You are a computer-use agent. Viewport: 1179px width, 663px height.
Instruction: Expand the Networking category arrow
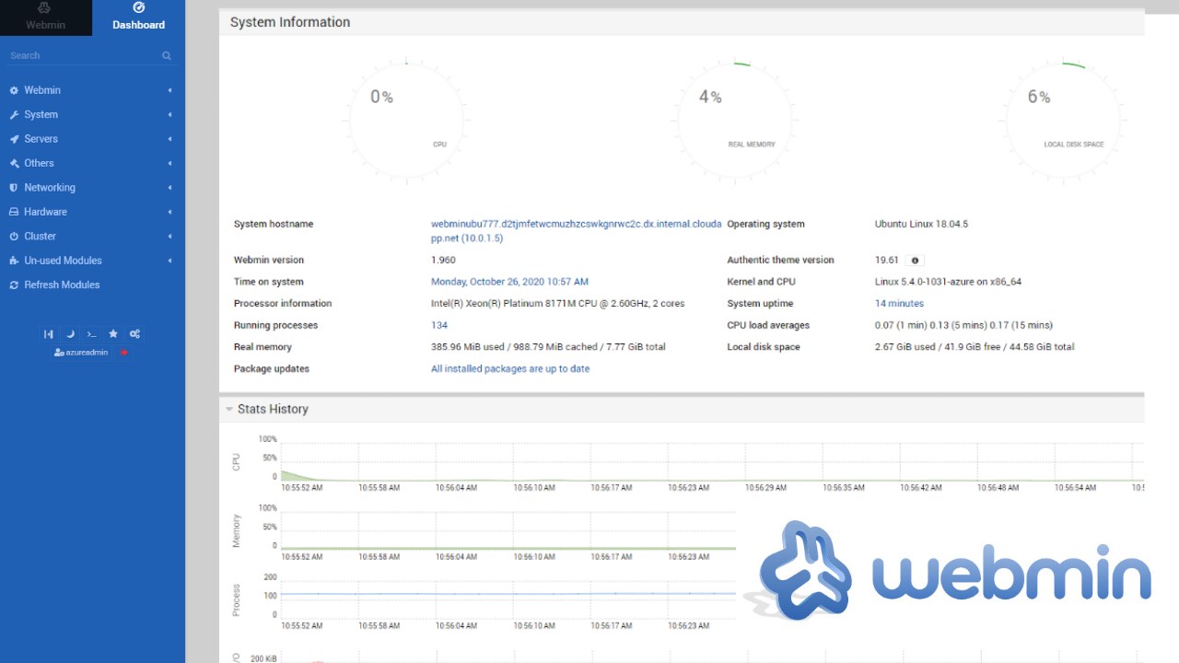coord(170,187)
